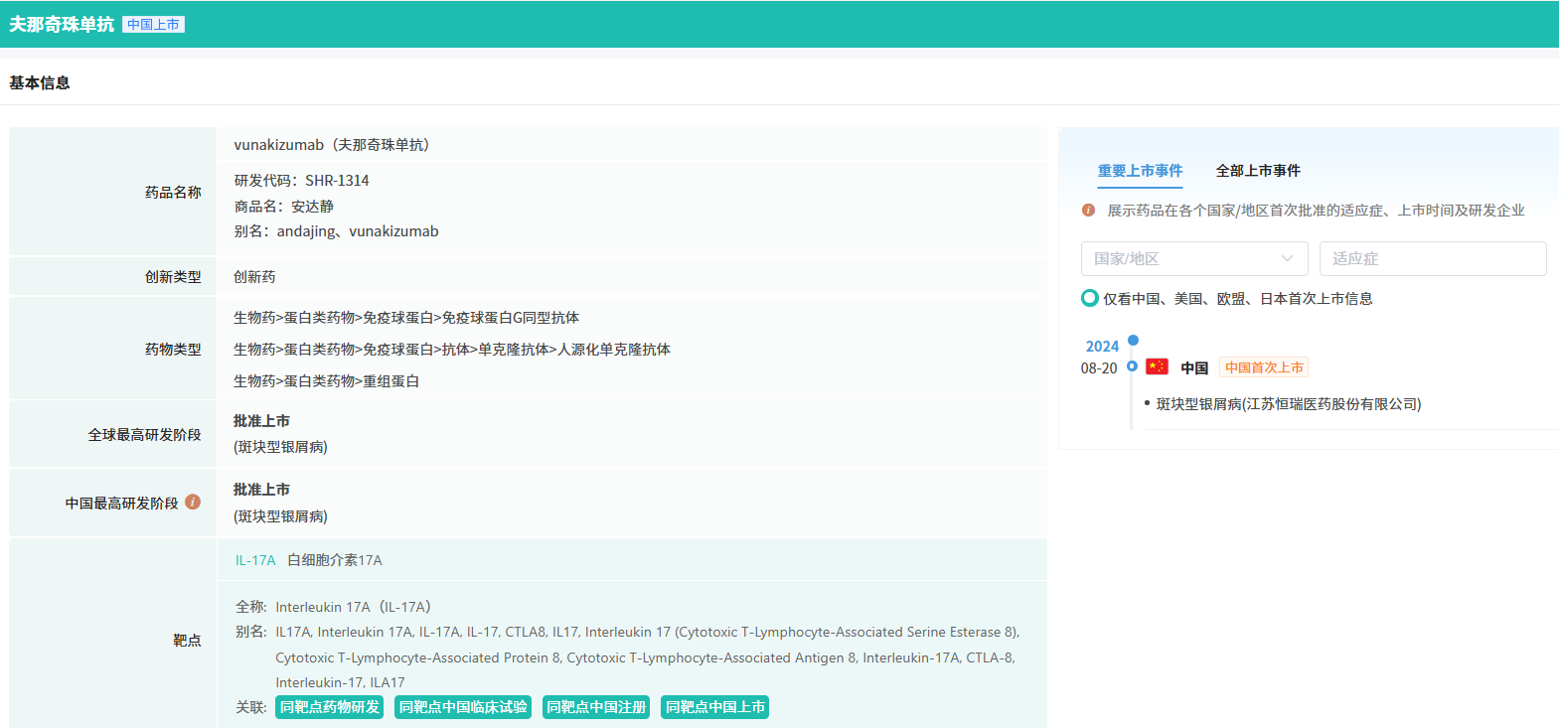Click the 中国首次上市 orange tag
Screen dimensions: 1559x728
click(x=1263, y=367)
